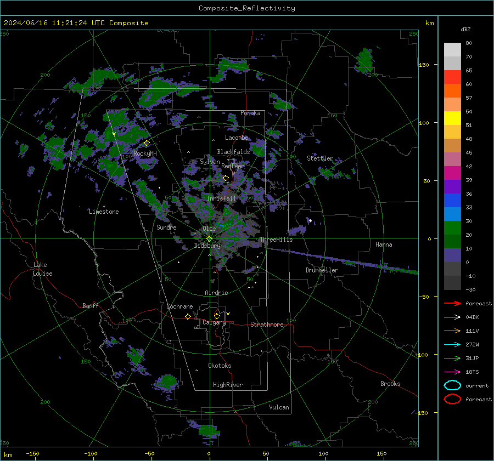494x461 pixels.
Task: Click the magenta 18TS arrow legend icon
Action: [452, 372]
